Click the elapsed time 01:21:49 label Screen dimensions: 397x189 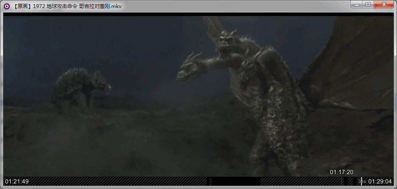click(17, 181)
